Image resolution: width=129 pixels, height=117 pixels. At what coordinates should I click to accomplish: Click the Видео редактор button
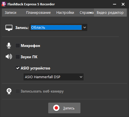(x=110, y=13)
